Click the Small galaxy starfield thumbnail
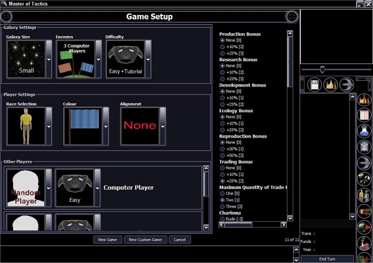 tap(26, 59)
